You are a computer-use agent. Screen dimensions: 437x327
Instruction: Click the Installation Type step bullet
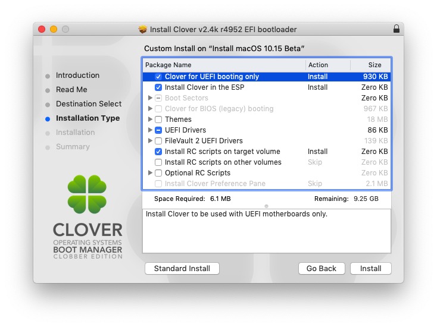(x=48, y=118)
